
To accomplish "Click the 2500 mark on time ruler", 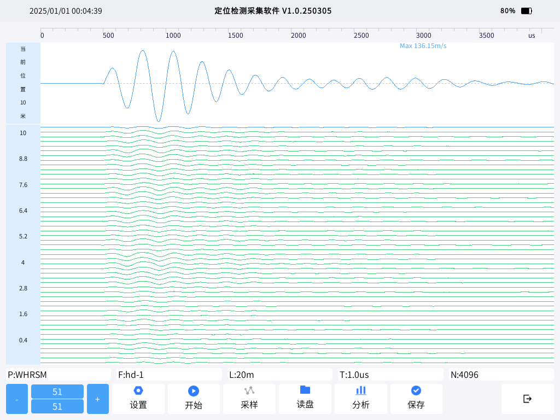I will click(361, 36).
